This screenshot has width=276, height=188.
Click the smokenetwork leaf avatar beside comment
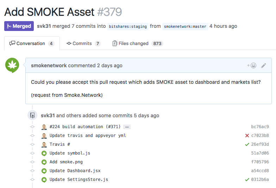pyautogui.click(x=12, y=65)
